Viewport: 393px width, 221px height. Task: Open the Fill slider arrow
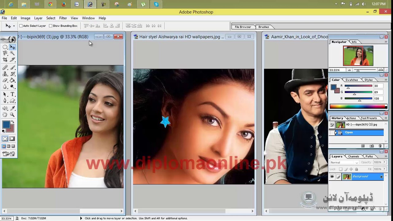tap(384, 169)
